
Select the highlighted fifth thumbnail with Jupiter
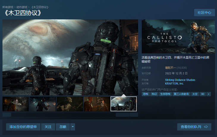[124, 104]
